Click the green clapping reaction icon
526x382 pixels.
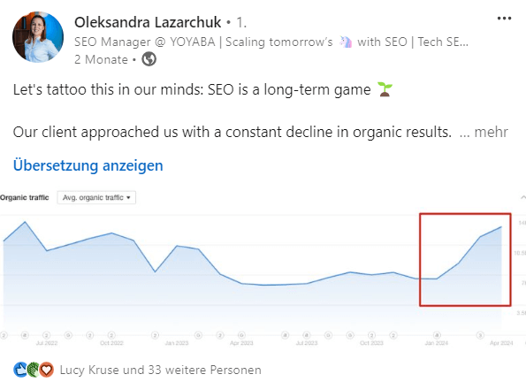[34, 370]
